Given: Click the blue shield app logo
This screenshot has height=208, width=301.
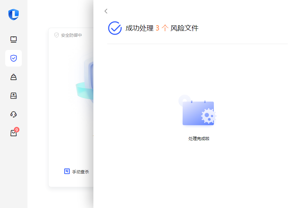Looking at the screenshot, I should pos(14,15).
